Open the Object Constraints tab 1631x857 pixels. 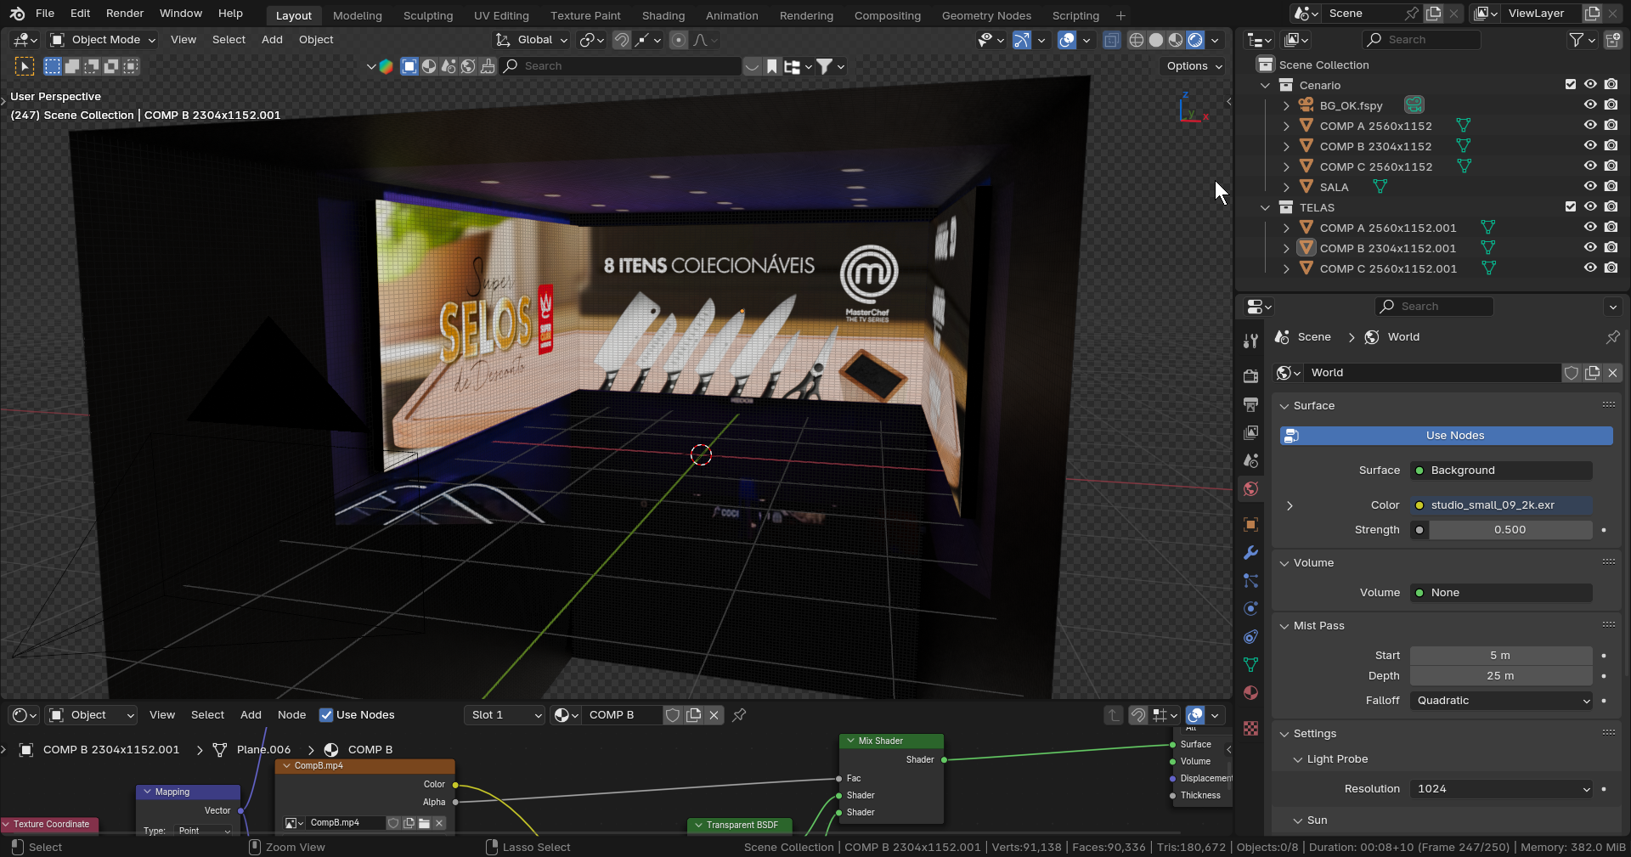(x=1250, y=636)
